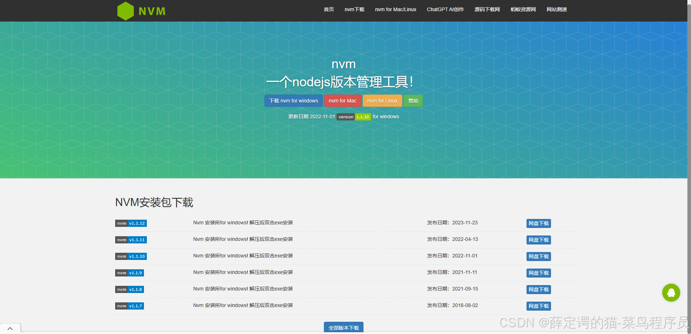Click the nvm v1.1.7 version badge
Viewport: 691px width, 334px height.
click(129, 306)
